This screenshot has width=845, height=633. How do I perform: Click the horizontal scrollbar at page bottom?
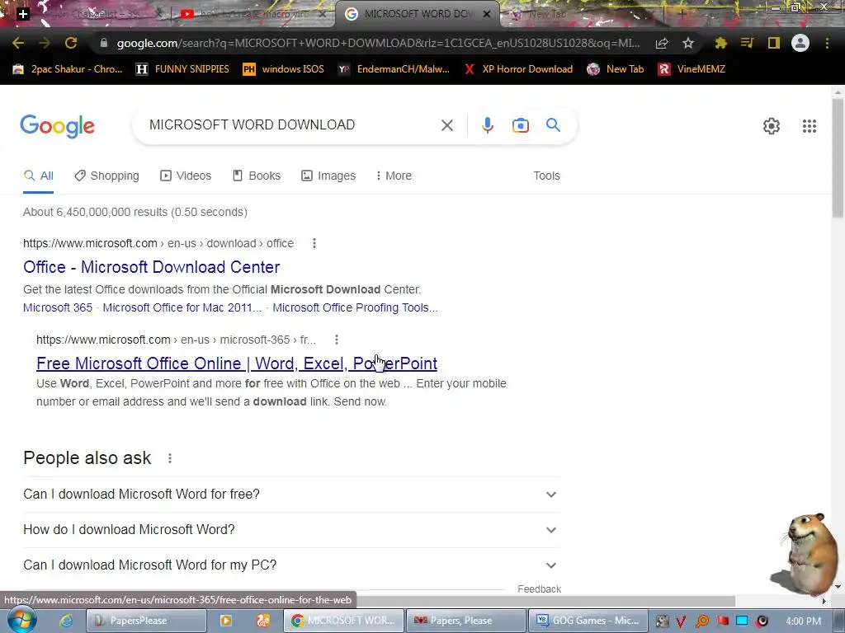548,601
